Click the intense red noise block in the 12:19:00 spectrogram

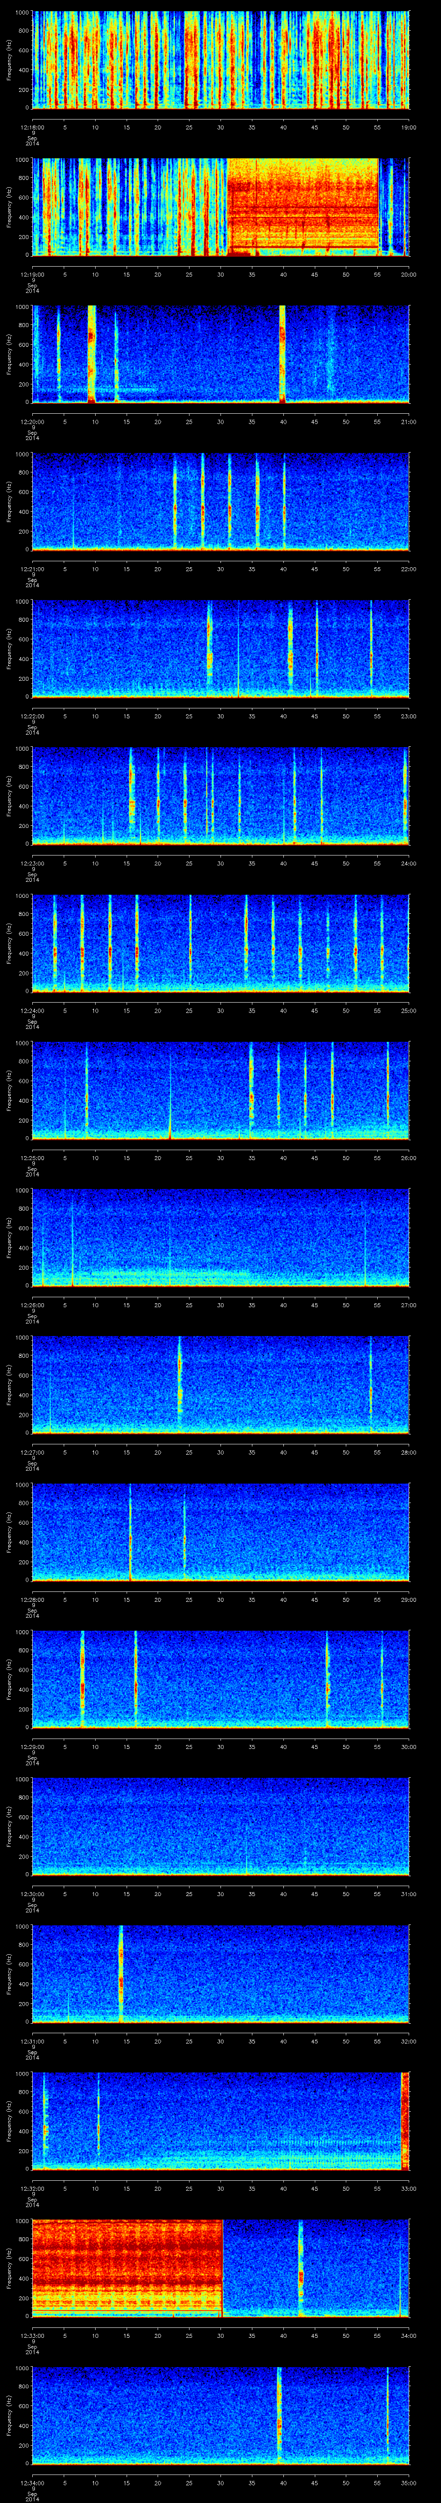[x=302, y=206]
